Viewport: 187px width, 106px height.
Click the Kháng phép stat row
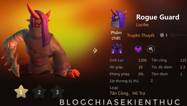127,74
